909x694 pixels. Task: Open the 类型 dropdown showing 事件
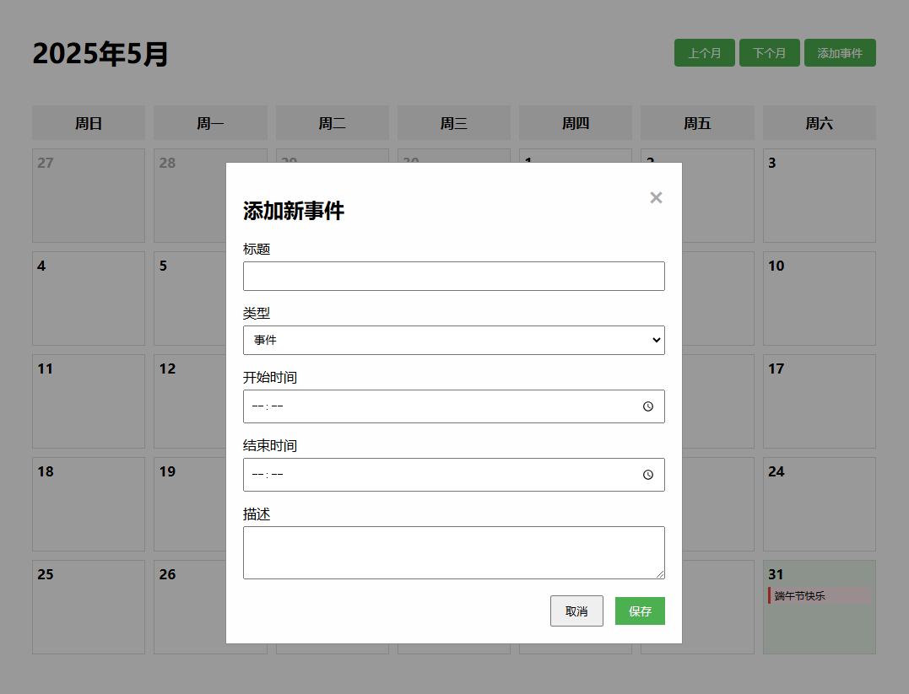coord(454,340)
